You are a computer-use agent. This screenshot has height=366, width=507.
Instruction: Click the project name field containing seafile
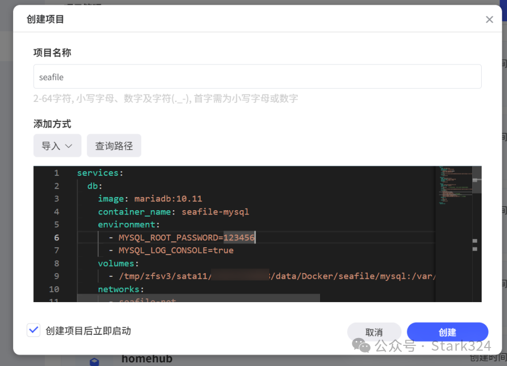(x=257, y=77)
